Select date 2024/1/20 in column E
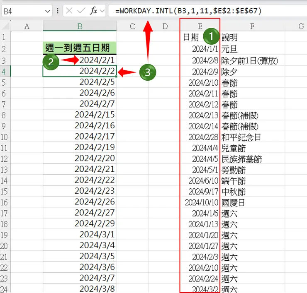Image resolution: width=307 pixels, height=293 pixels. click(x=200, y=235)
